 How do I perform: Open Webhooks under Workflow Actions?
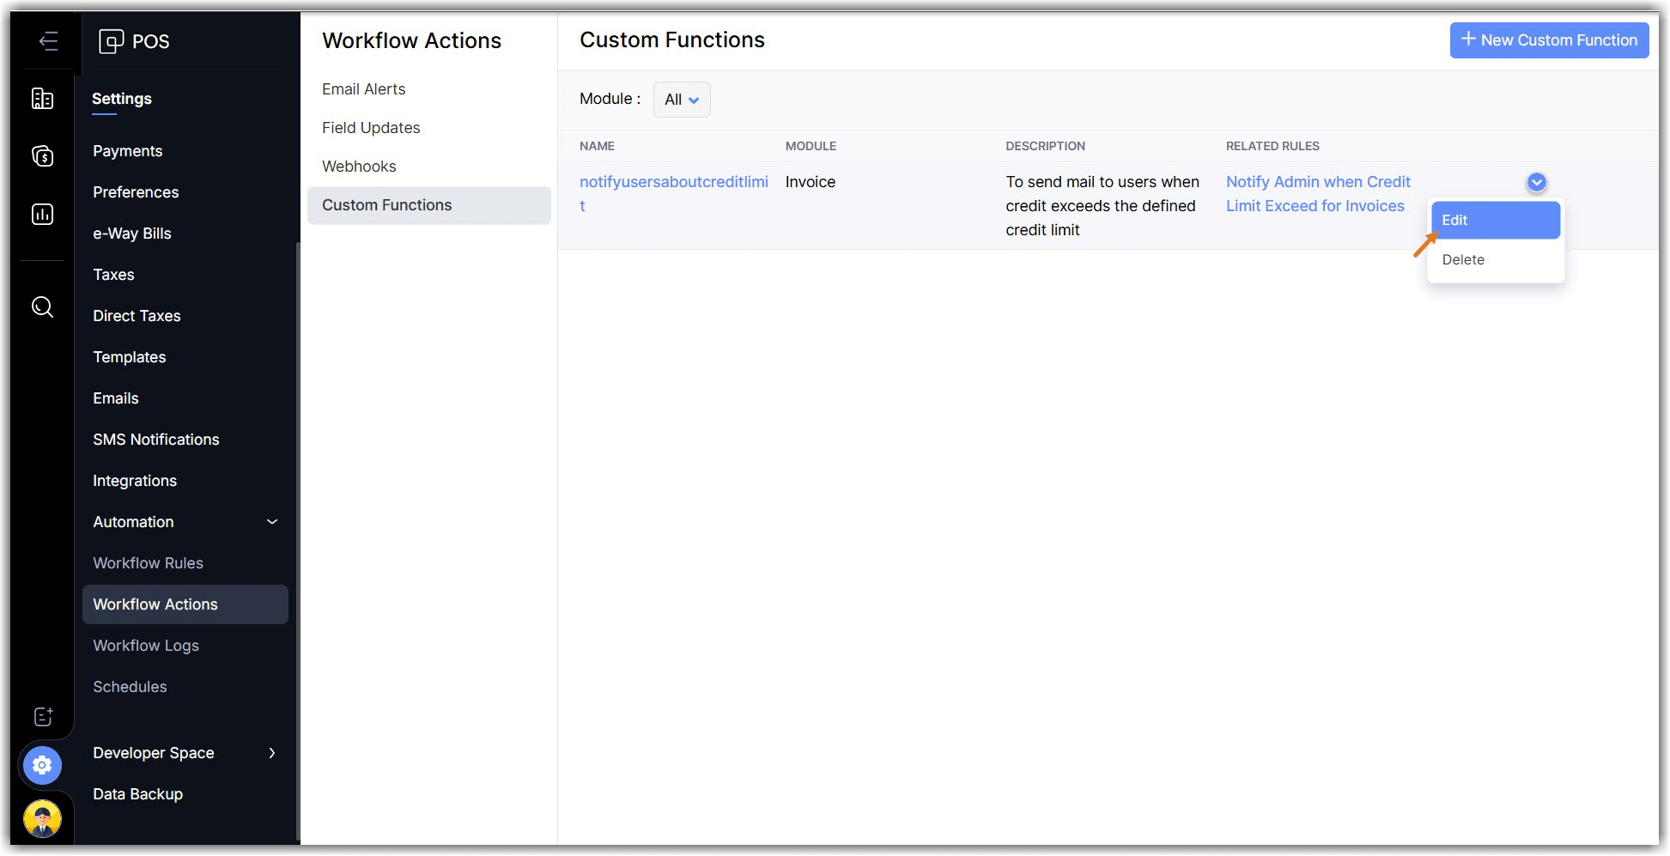click(x=359, y=167)
